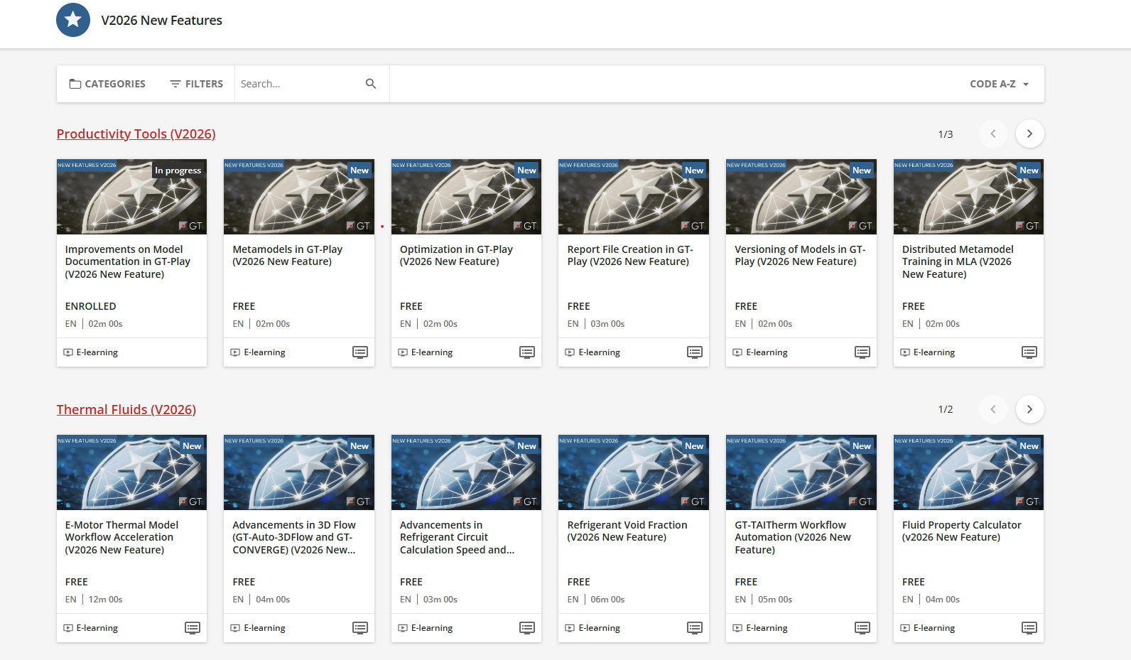Image resolution: width=1131 pixels, height=660 pixels.
Task: Open E-Motor Thermal Model Workflow Acceleration title
Action: coord(121,537)
